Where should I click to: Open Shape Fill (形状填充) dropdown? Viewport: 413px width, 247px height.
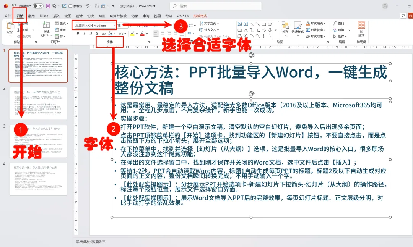coord(316,23)
